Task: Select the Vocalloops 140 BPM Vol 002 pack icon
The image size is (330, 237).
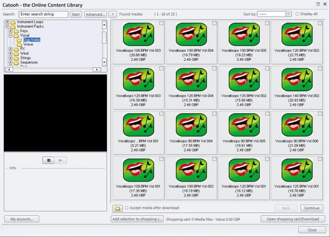Action: pyautogui.click(x=297, y=80)
